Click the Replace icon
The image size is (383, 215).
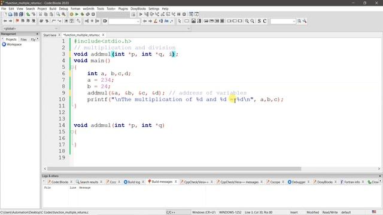click(x=63, y=14)
